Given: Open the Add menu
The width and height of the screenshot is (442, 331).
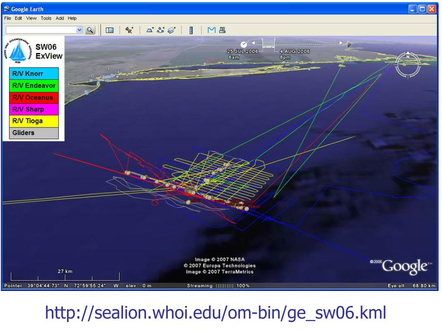Looking at the screenshot, I should pos(60,18).
